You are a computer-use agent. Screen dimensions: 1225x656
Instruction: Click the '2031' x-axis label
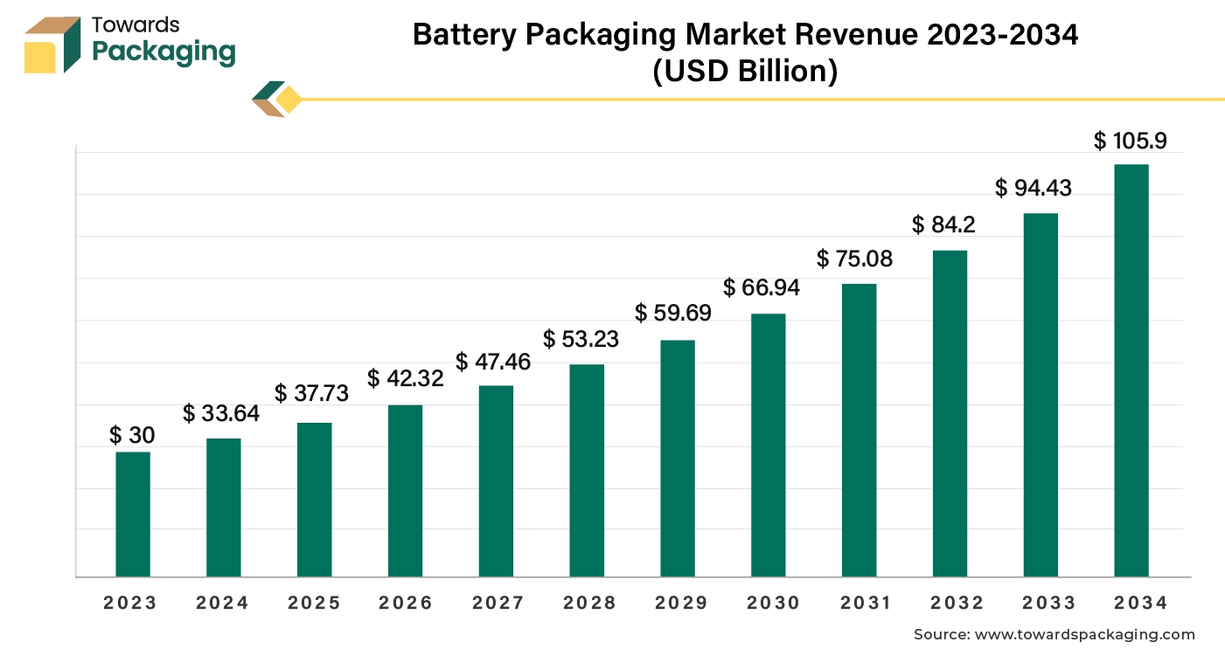pyautogui.click(x=865, y=603)
